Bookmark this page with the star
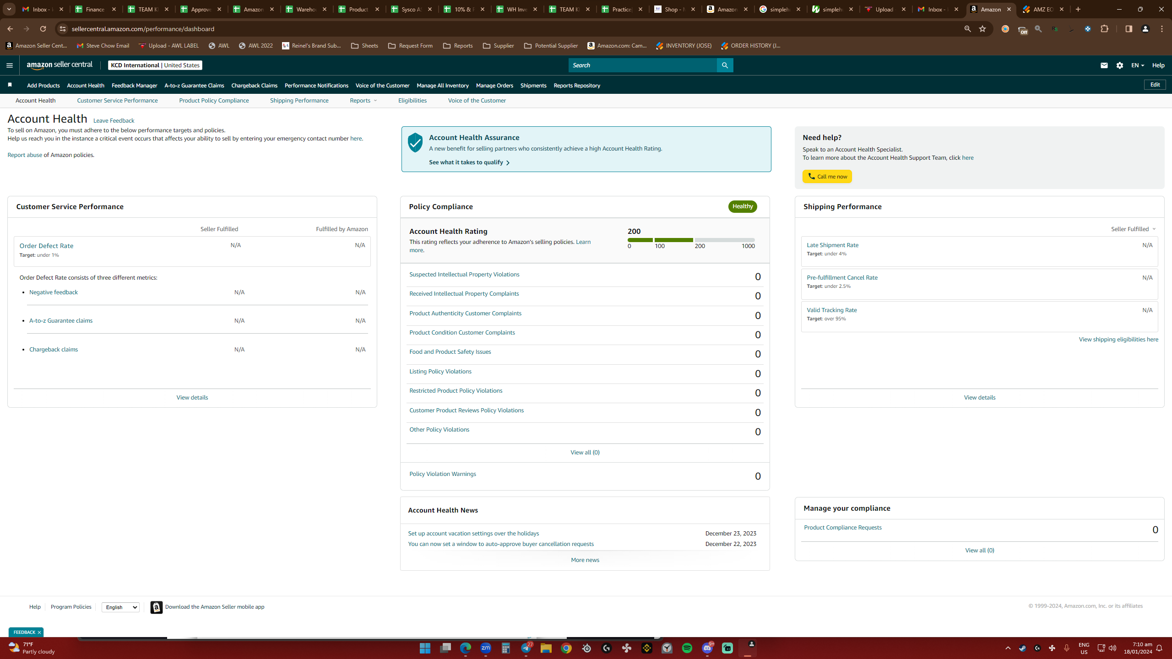The image size is (1172, 659). [x=982, y=29]
